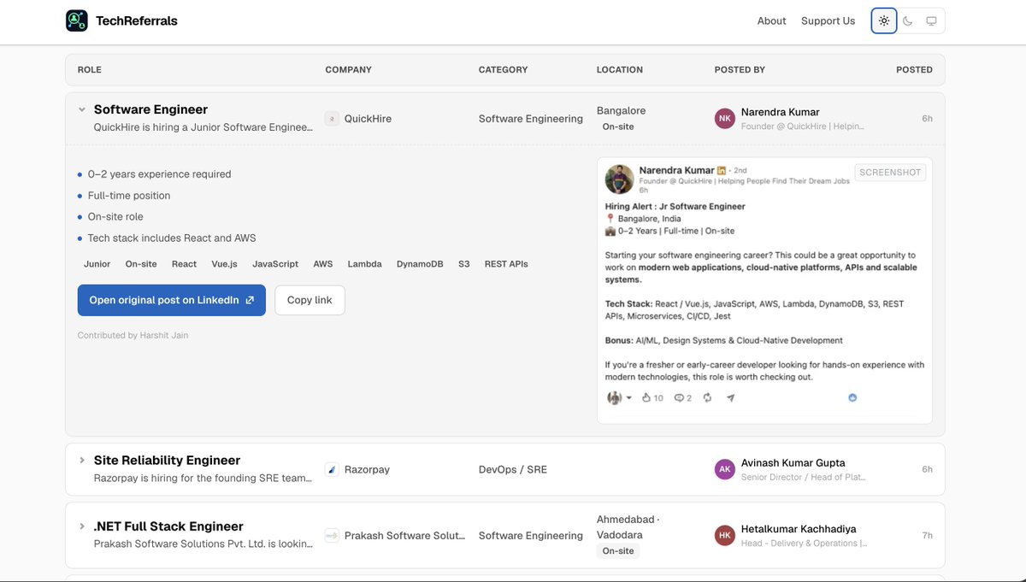1026x582 pixels.
Task: Open the About page
Action: pyautogui.click(x=771, y=21)
